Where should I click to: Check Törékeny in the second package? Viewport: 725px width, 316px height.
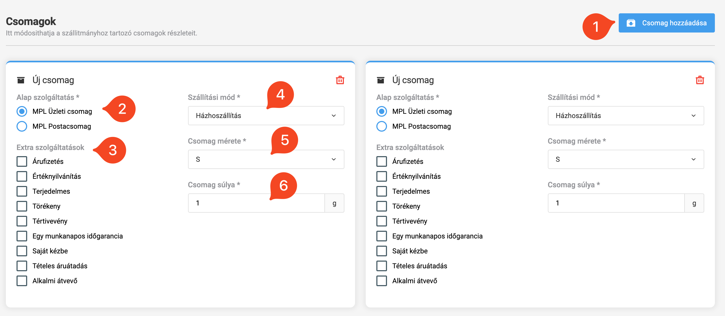[382, 206]
